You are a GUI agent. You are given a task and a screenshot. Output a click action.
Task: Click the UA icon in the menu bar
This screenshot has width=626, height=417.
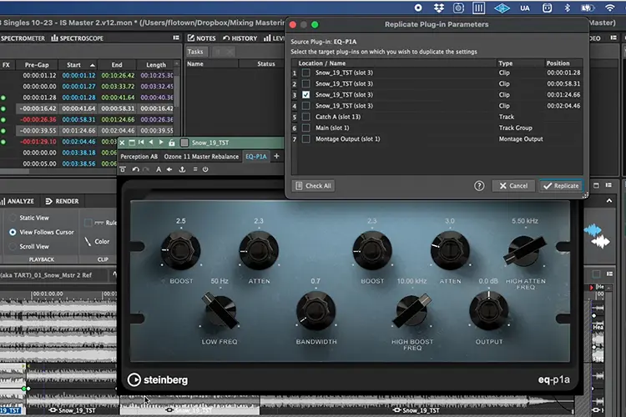(525, 8)
